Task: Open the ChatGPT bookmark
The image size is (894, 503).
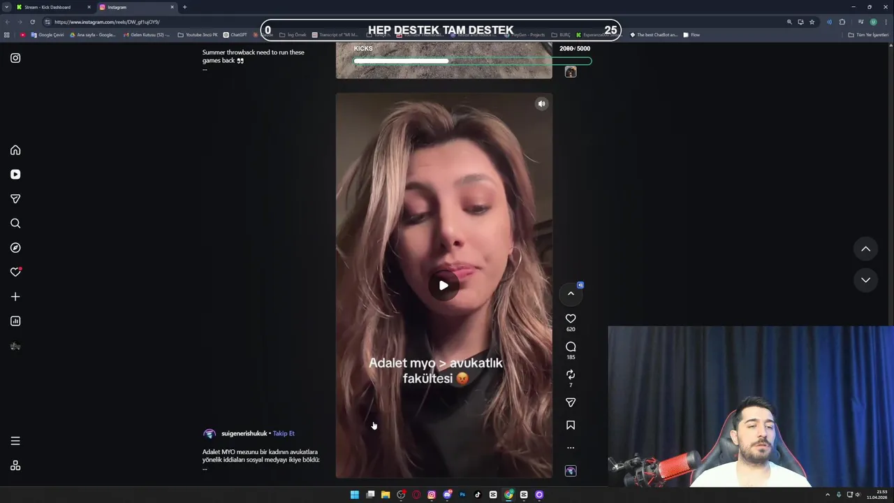Action: pyautogui.click(x=235, y=35)
